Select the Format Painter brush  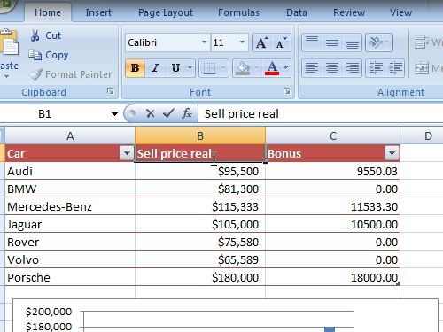36,74
